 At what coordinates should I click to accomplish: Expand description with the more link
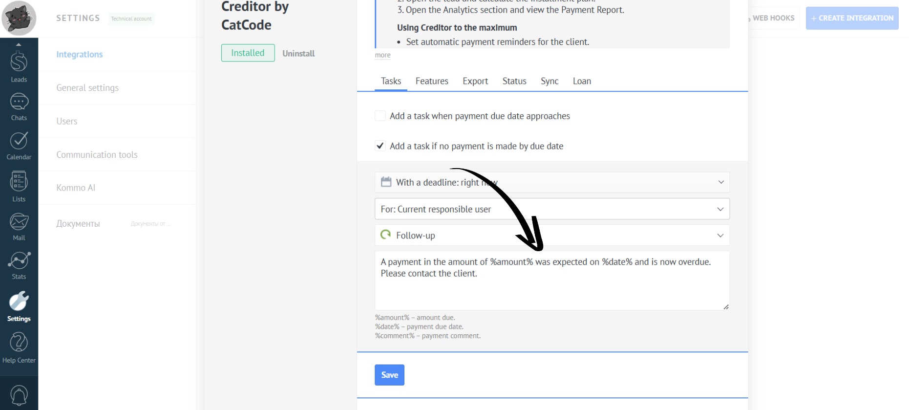(x=382, y=55)
